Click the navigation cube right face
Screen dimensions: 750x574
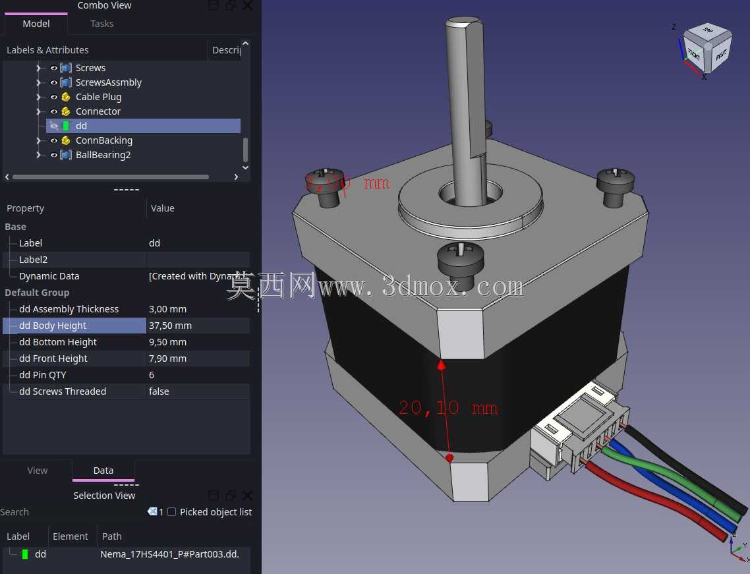[x=721, y=53]
